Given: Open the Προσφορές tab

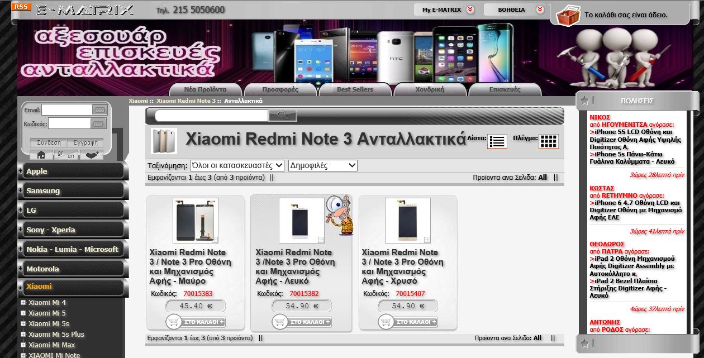Looking at the screenshot, I should [x=280, y=89].
